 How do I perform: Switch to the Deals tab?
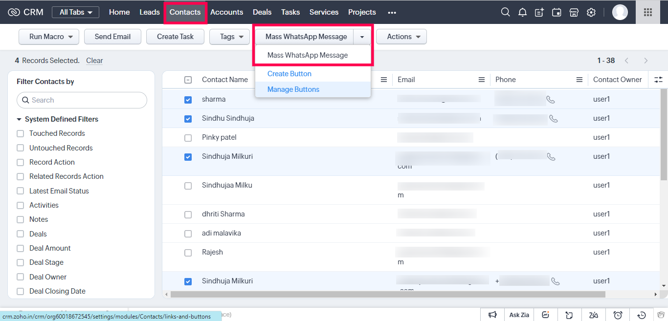tap(262, 12)
